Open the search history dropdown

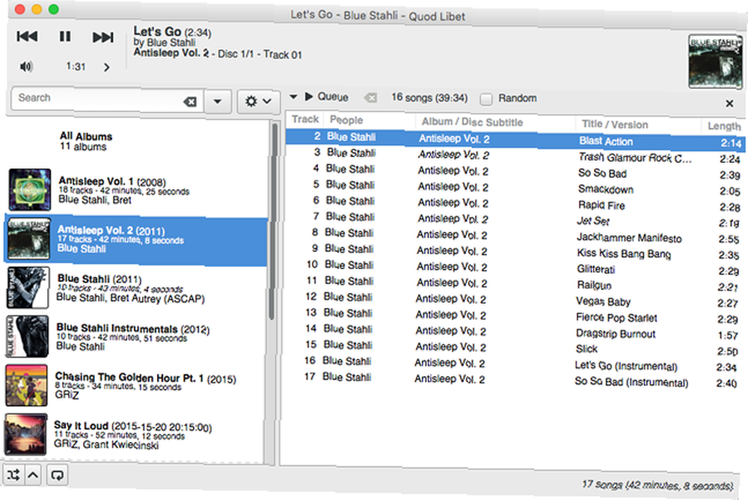[218, 101]
